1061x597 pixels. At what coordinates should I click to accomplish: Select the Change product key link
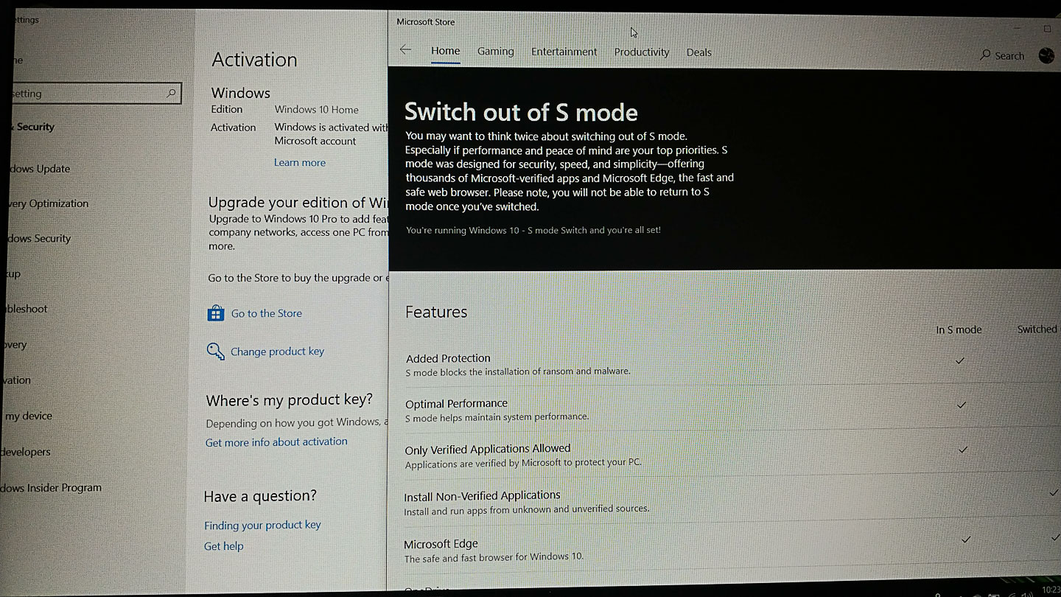[277, 352]
